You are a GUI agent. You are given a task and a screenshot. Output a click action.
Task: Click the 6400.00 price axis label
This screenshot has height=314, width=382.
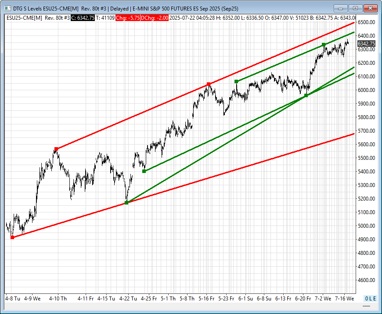point(366,36)
